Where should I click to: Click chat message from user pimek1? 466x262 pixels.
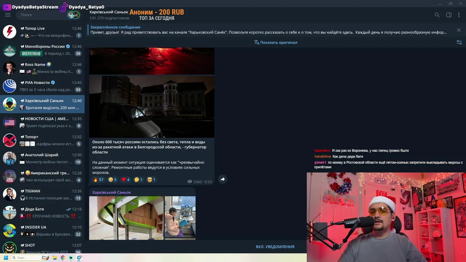(x=388, y=165)
